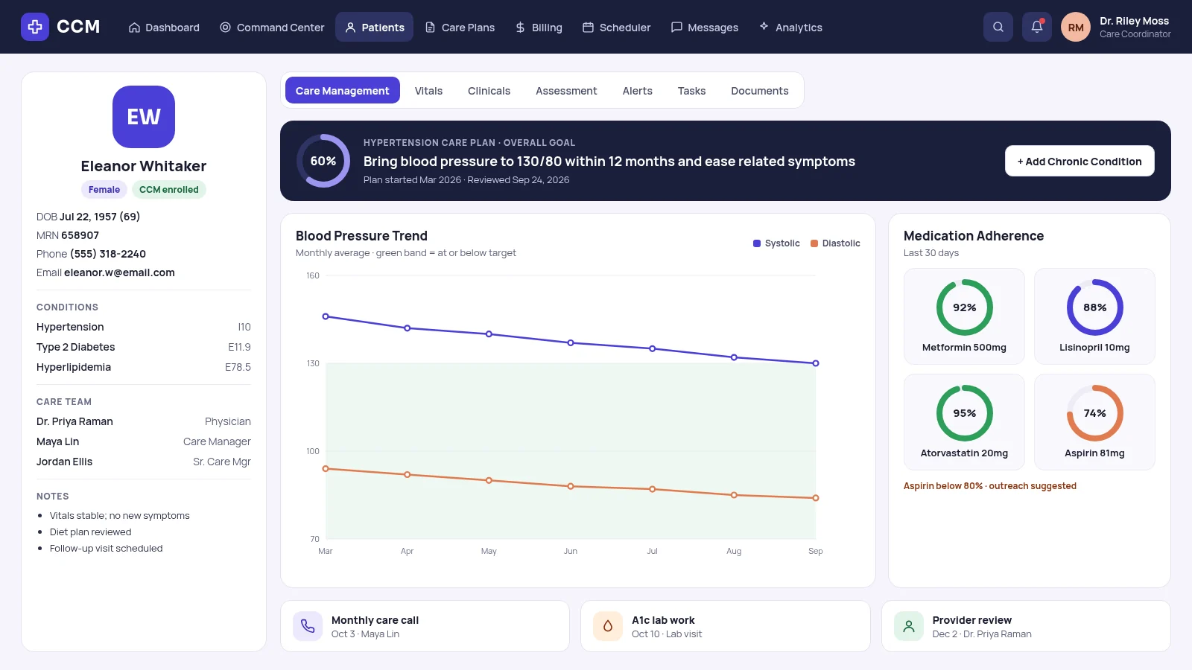Image resolution: width=1192 pixels, height=670 pixels.
Task: Select the Patients navigation item
Action: [x=374, y=27]
